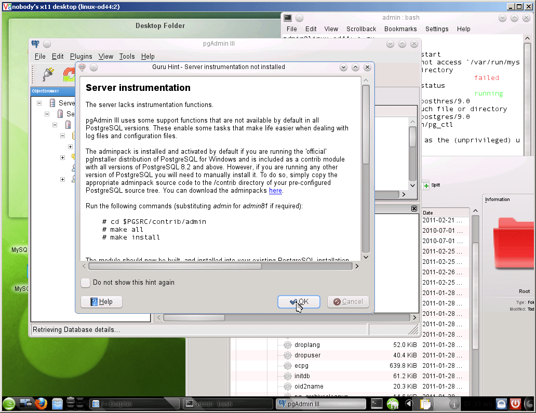The image size is (536, 413).
Task: Click the show desktop icon in taskbar
Action: pyautogui.click(x=25, y=404)
